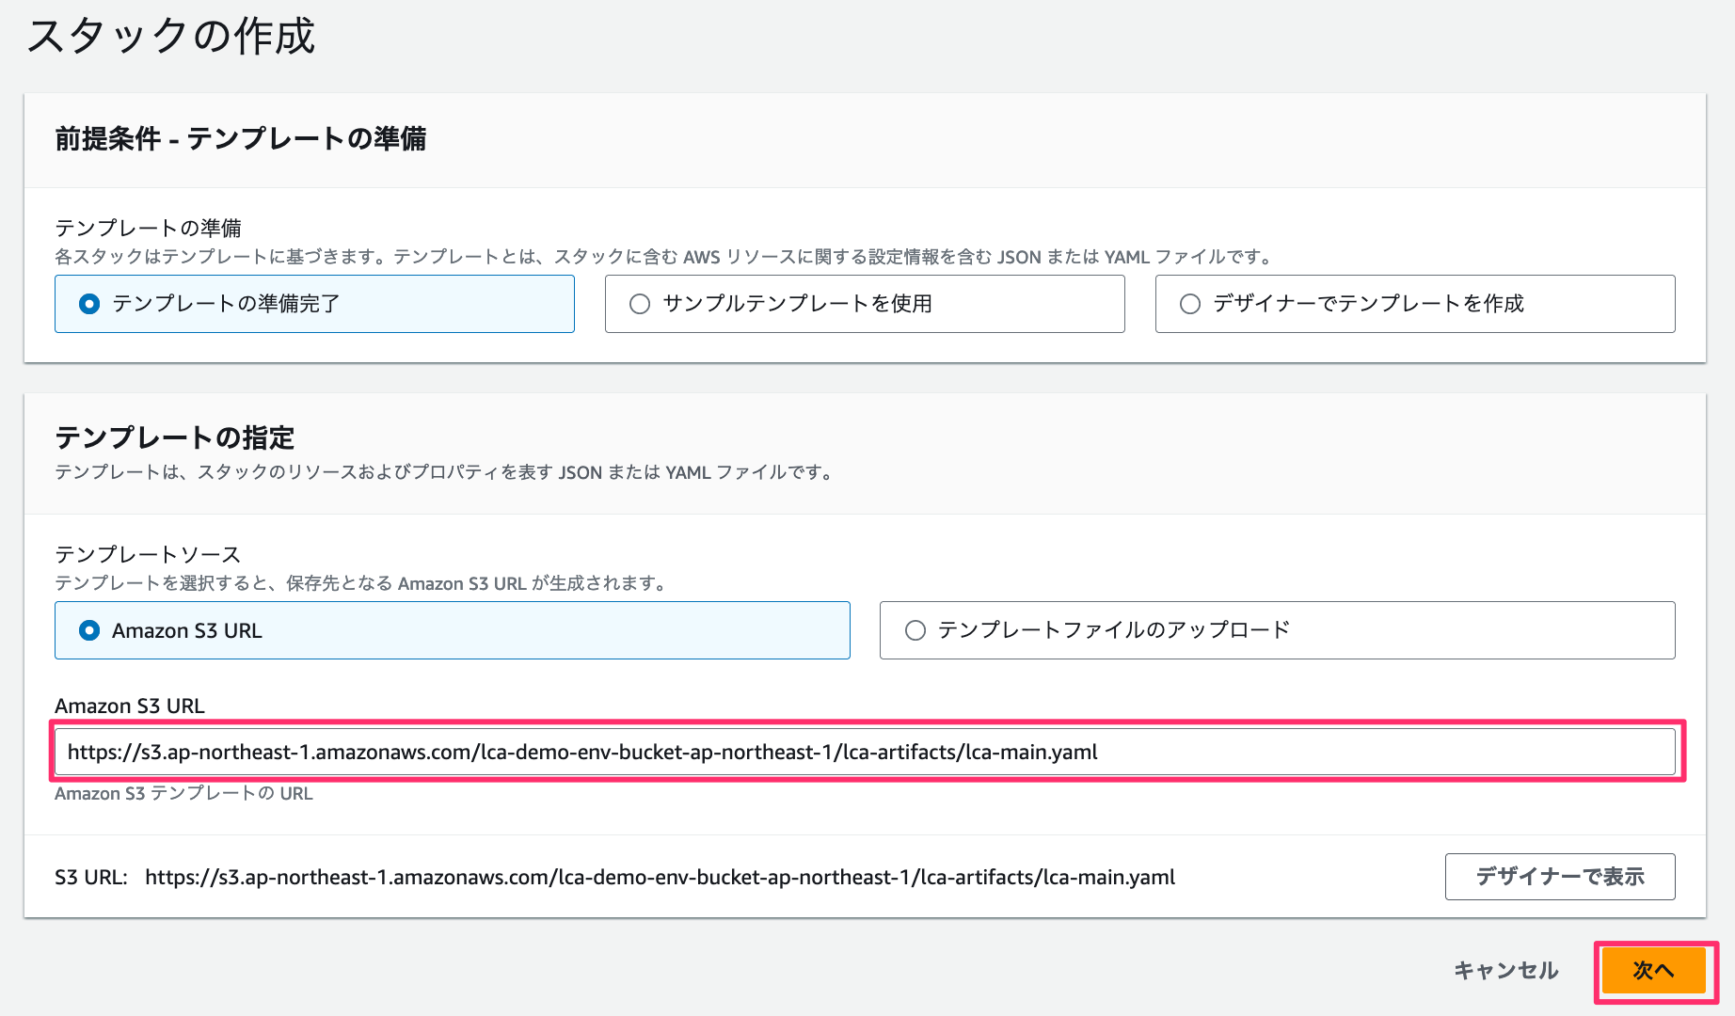Click the テンプレートの準備 field label
This screenshot has height=1016, width=1735.
point(148,228)
